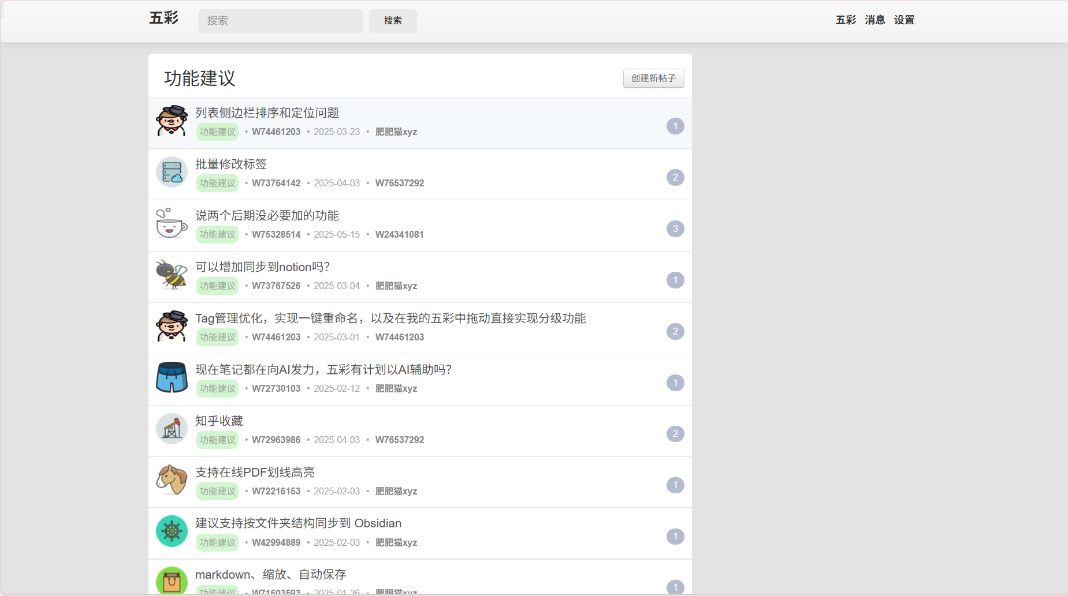
Task: Open the post 可以增加同步到notion吗?
Action: point(262,267)
